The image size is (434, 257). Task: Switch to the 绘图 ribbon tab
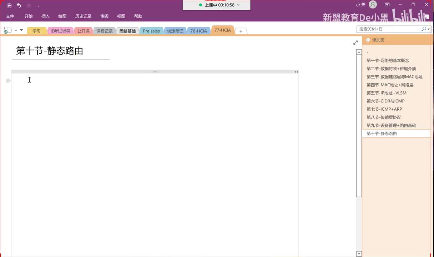62,16
